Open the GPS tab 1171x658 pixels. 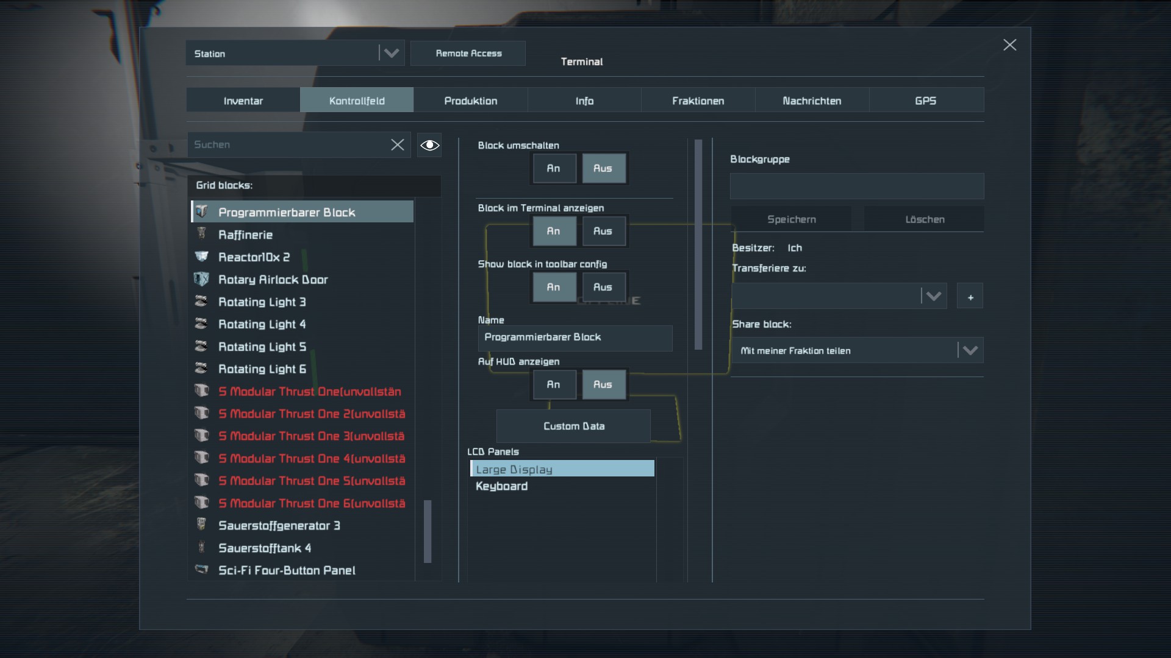(x=925, y=101)
